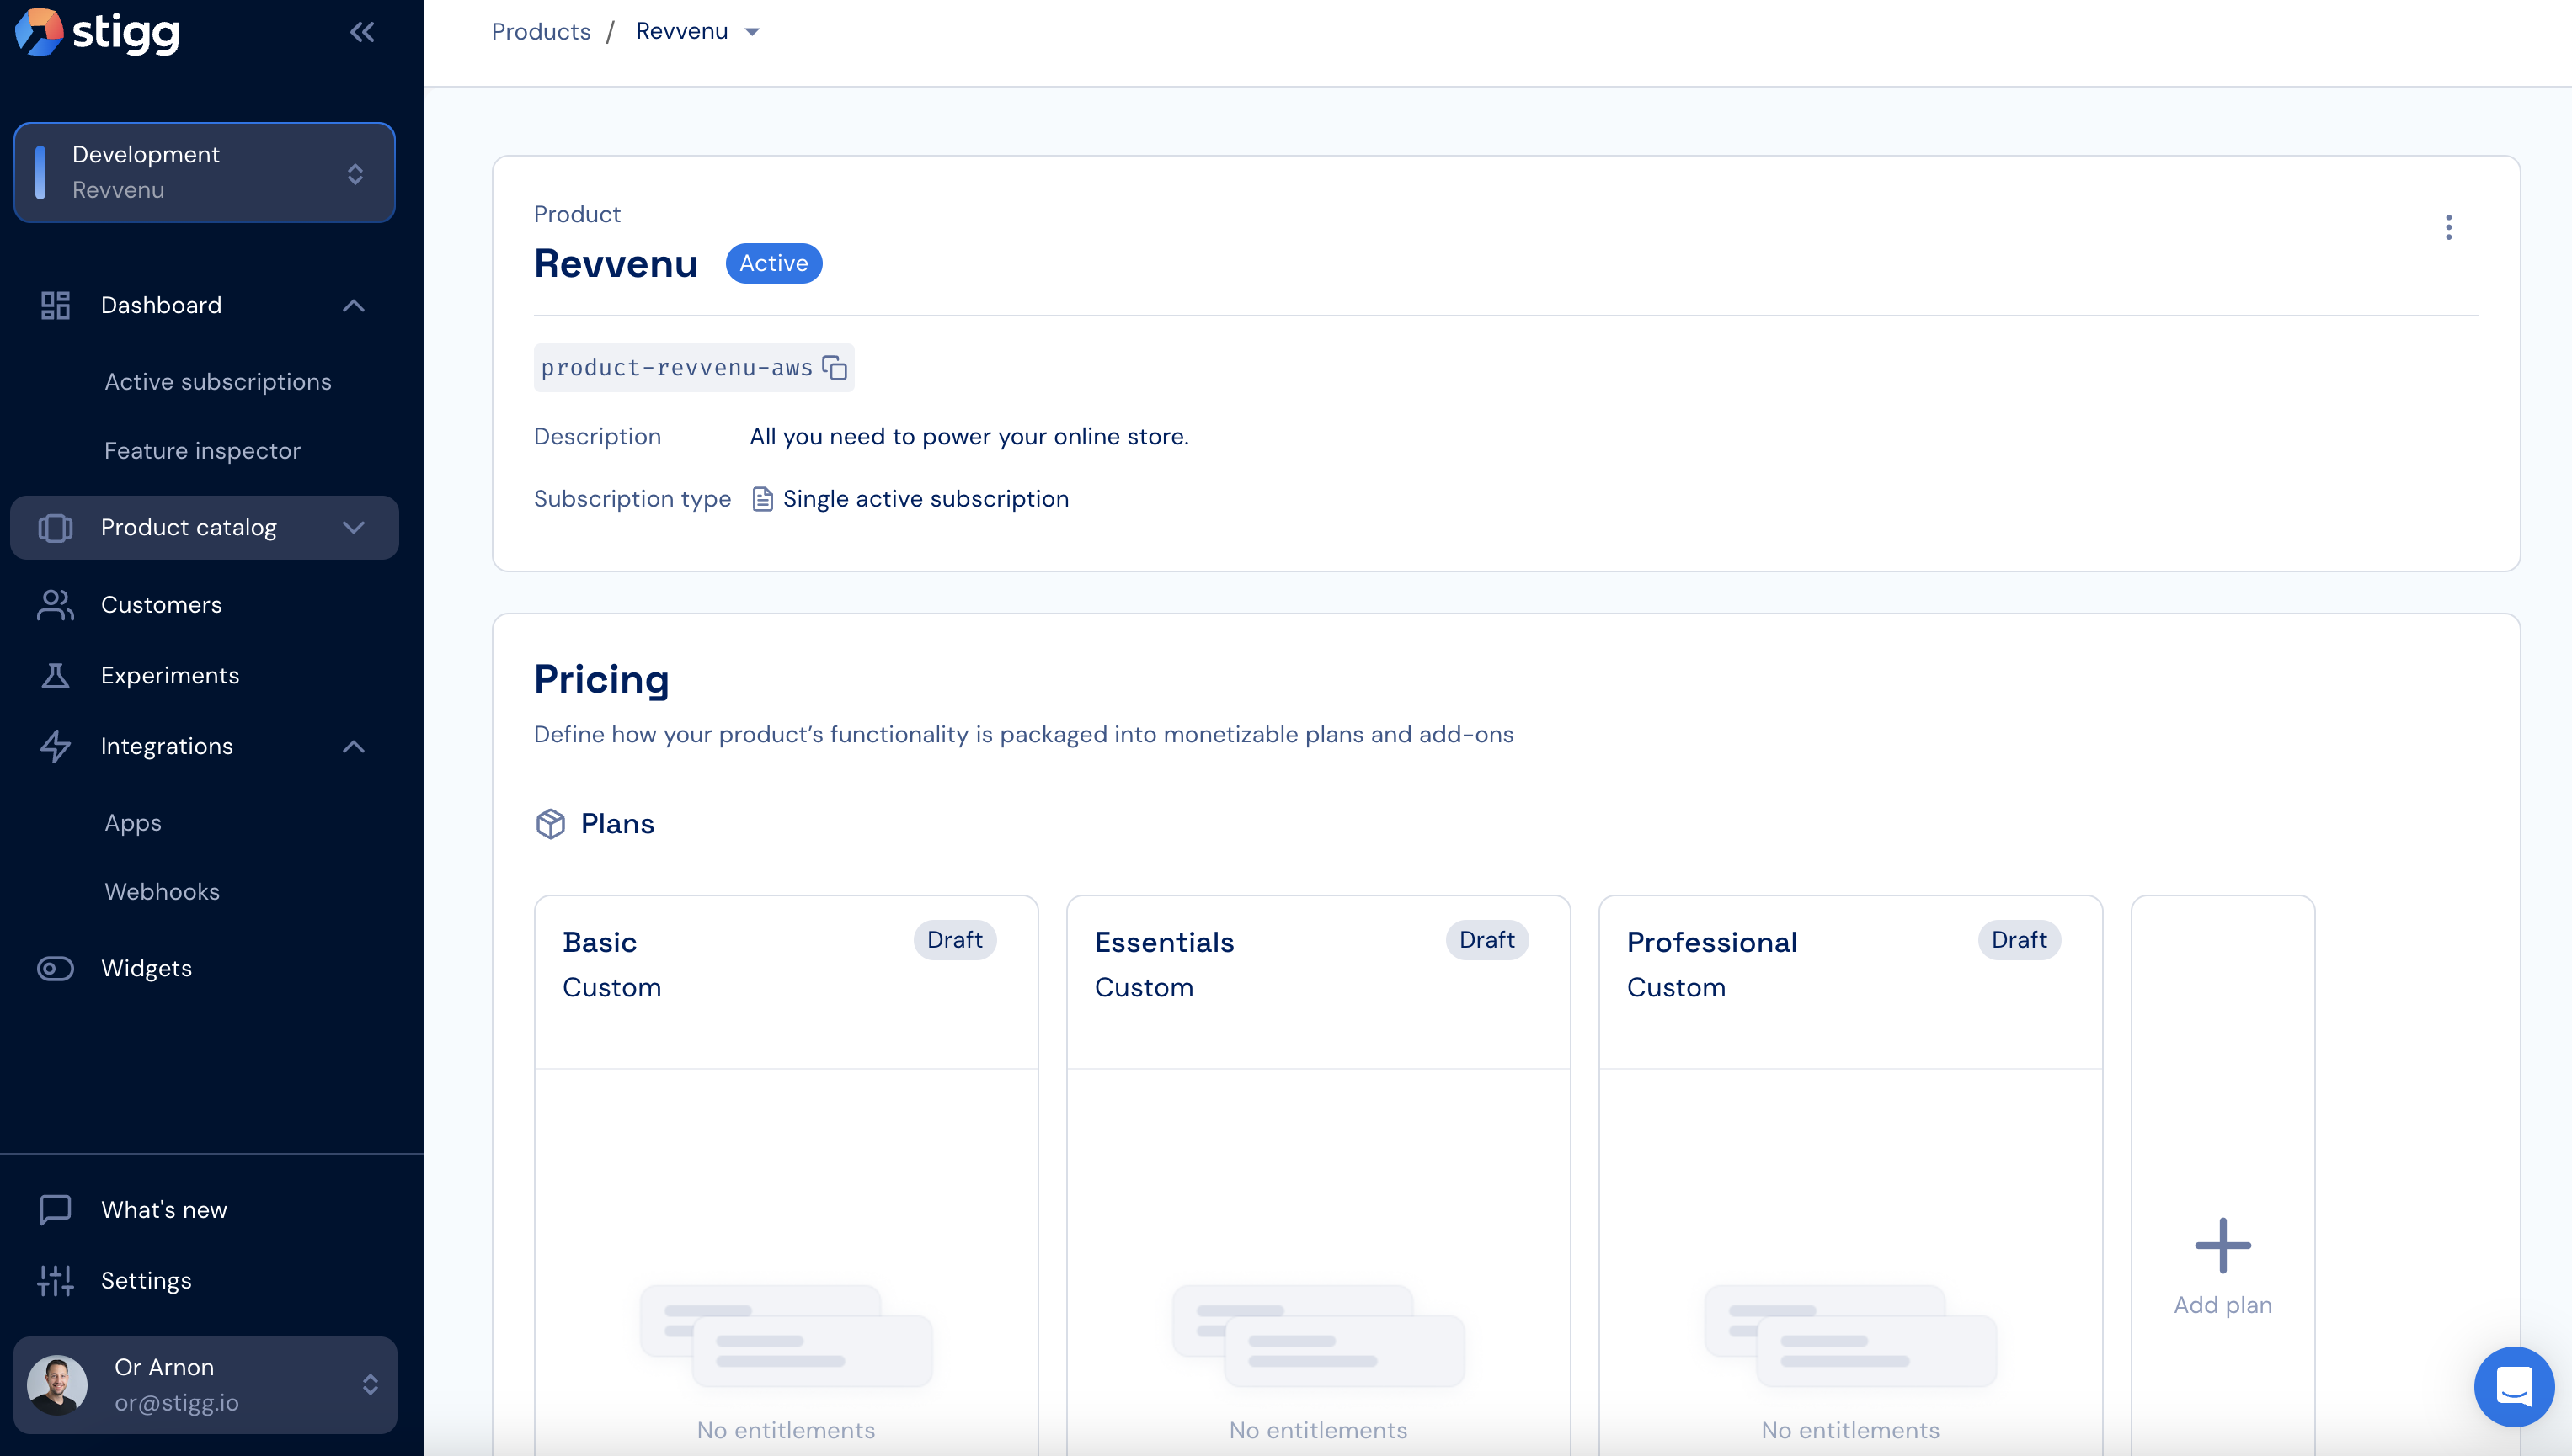Copy the product-revvenu-aws ID
2572x1456 pixels.
point(835,368)
